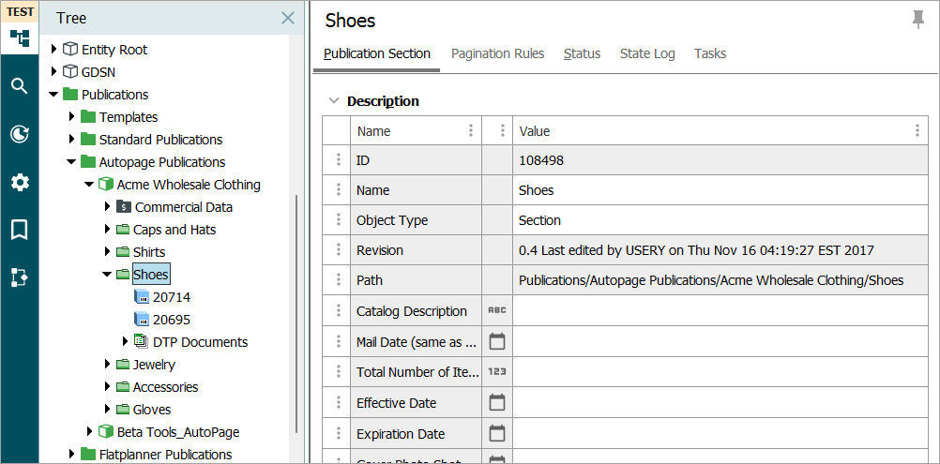Click the bookmark icon in sidebar

point(19,230)
